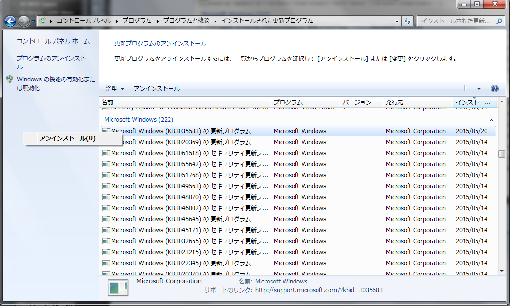The width and height of the screenshot is (510, 306).
Task: Sort by the 発行元 column header
Action: click(418, 102)
